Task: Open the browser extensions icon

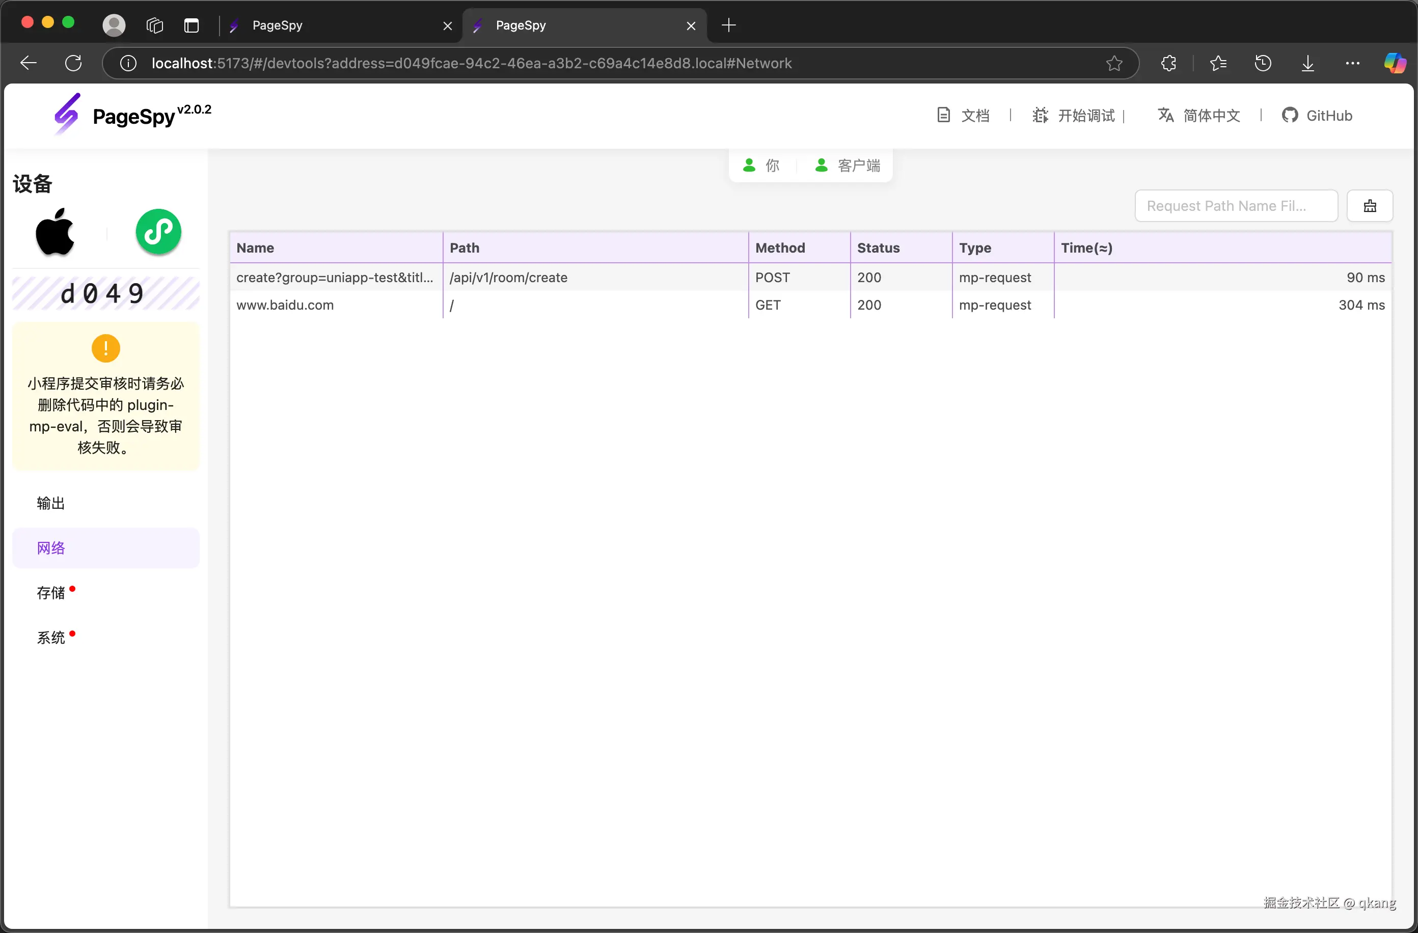Action: pyautogui.click(x=1168, y=63)
